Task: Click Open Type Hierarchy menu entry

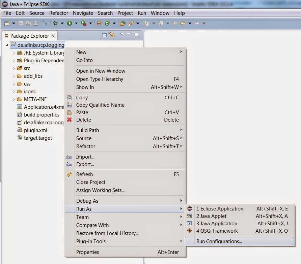Action: [125, 79]
